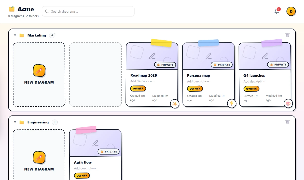Screen dimensions: 304x180
Task: Collapse the Engineering folder
Action: click(15, 122)
